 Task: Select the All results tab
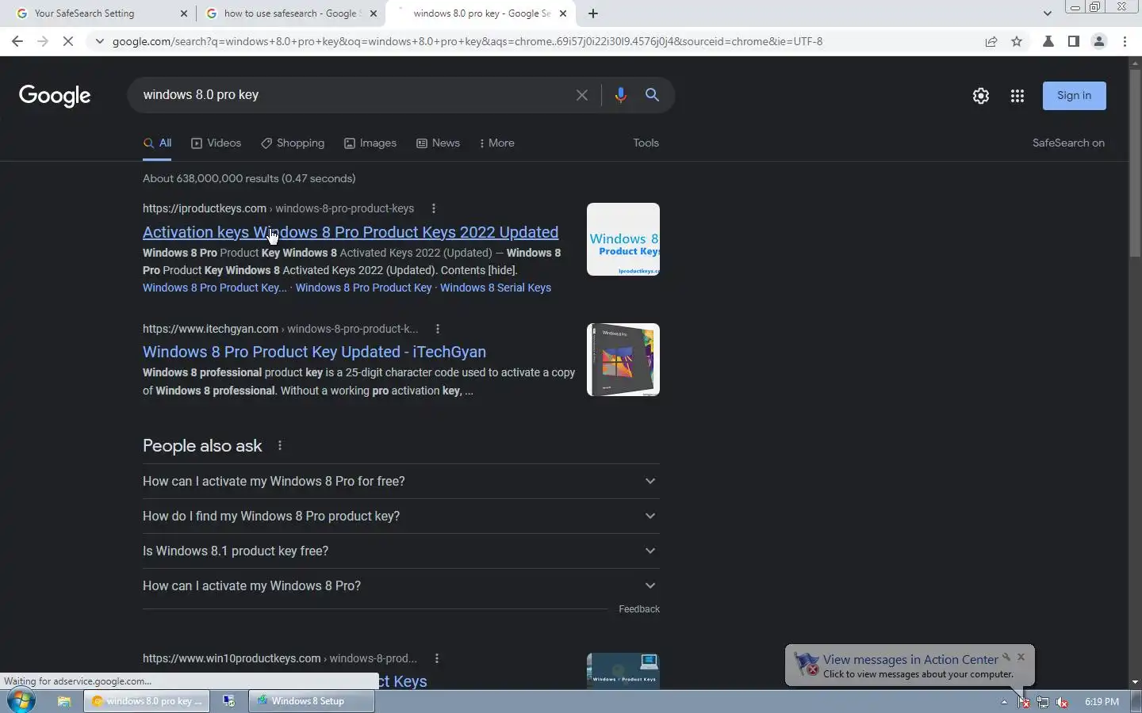pyautogui.click(x=157, y=143)
